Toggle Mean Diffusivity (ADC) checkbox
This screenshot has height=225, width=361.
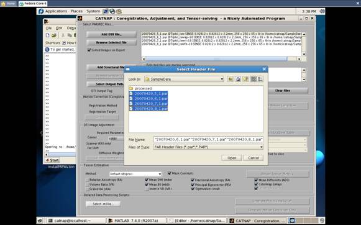click(x=256, y=180)
